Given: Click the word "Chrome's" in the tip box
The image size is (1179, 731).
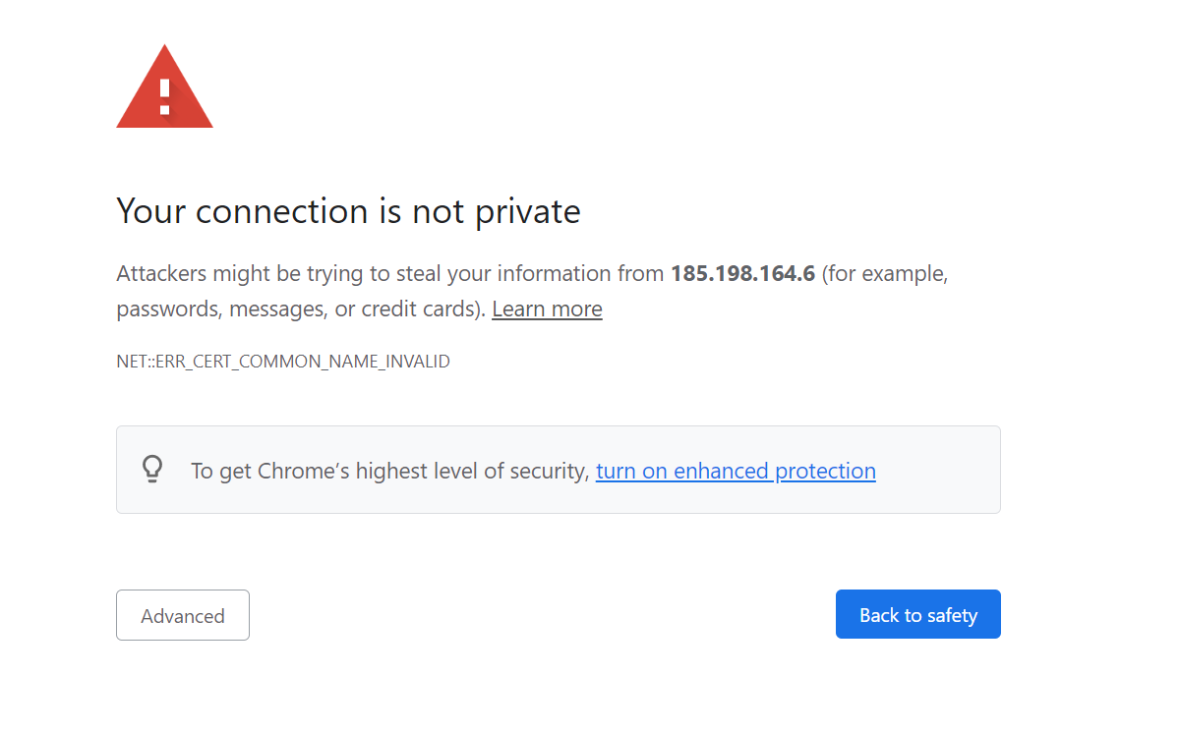Looking at the screenshot, I should 303,471.
